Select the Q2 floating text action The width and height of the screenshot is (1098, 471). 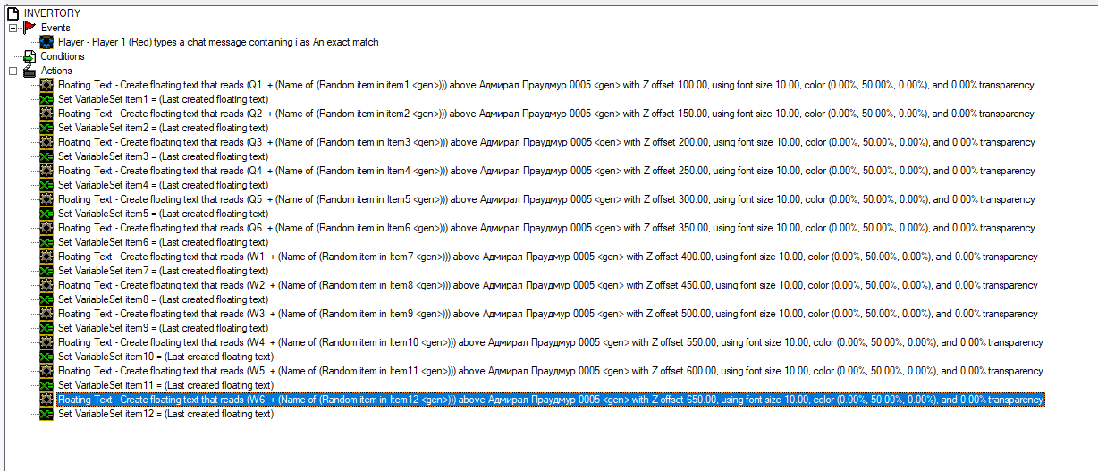545,114
